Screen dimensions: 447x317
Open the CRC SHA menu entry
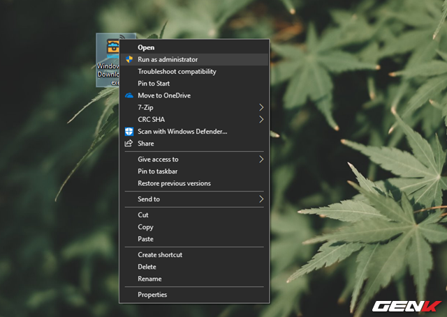coord(194,119)
